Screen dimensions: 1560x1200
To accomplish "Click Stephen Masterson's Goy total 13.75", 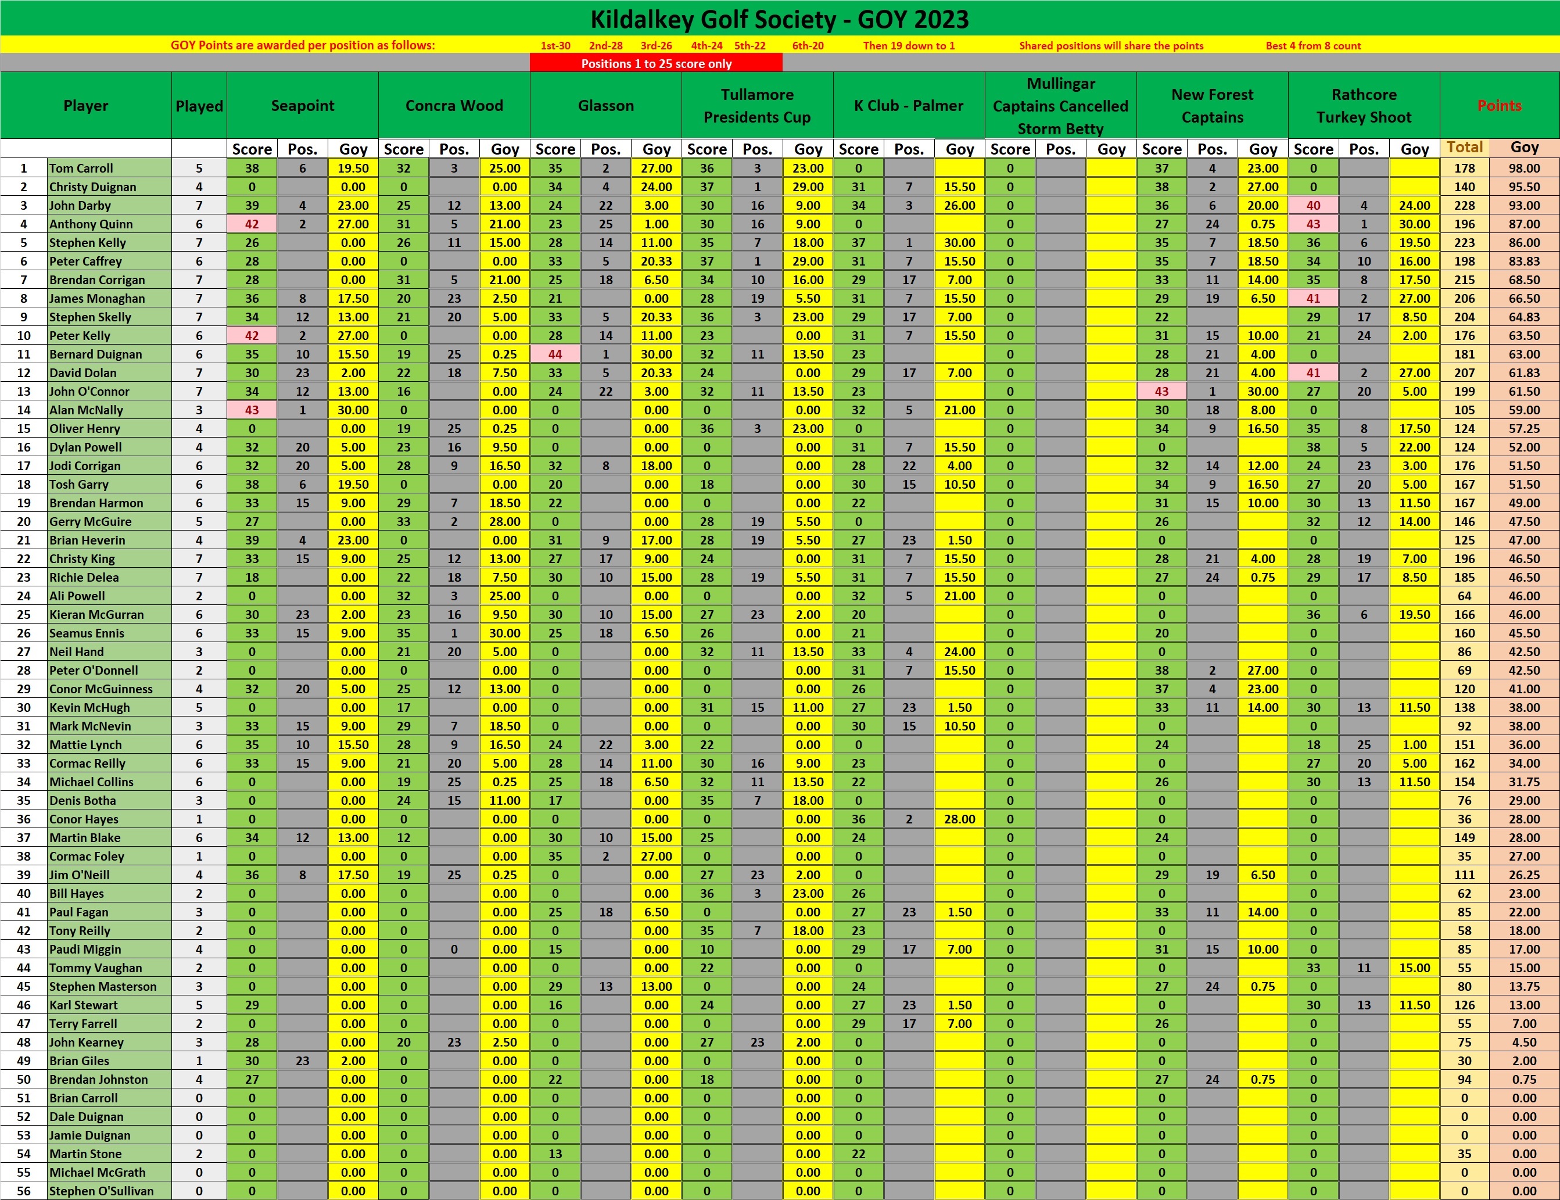I will tap(1525, 986).
